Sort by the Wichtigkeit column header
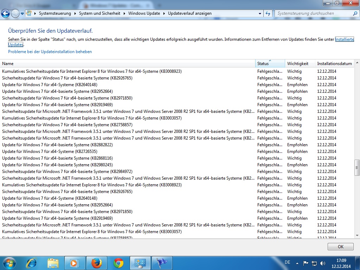 300,64
